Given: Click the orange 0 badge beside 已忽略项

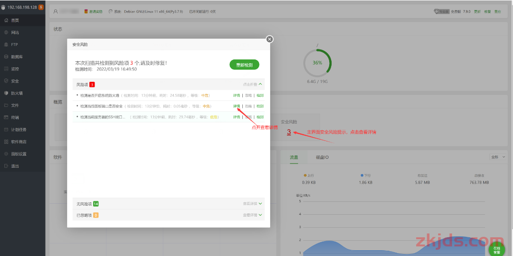Looking at the screenshot, I should (x=96, y=215).
